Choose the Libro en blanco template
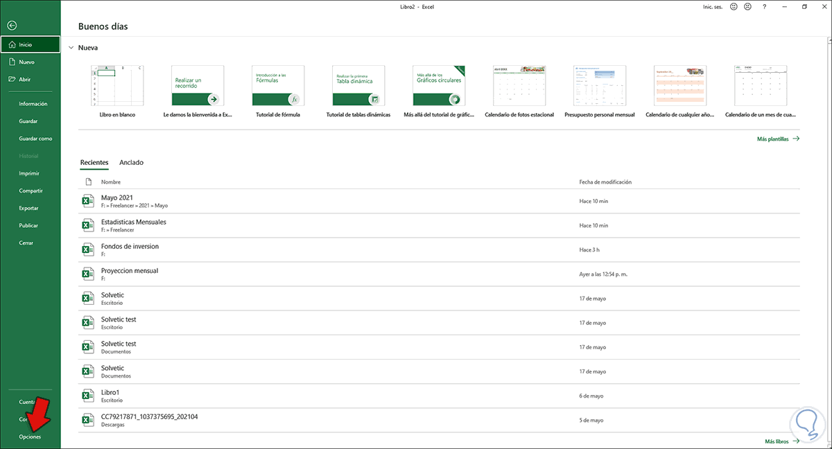832x449 pixels. (x=117, y=87)
